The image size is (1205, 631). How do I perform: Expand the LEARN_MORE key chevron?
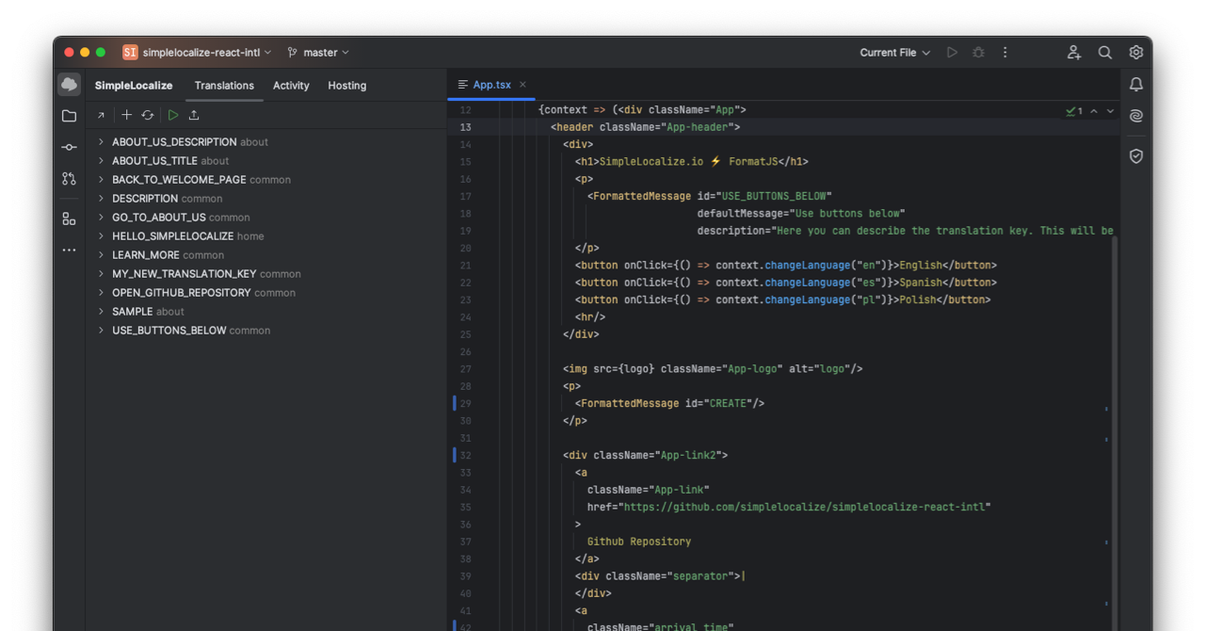(101, 255)
